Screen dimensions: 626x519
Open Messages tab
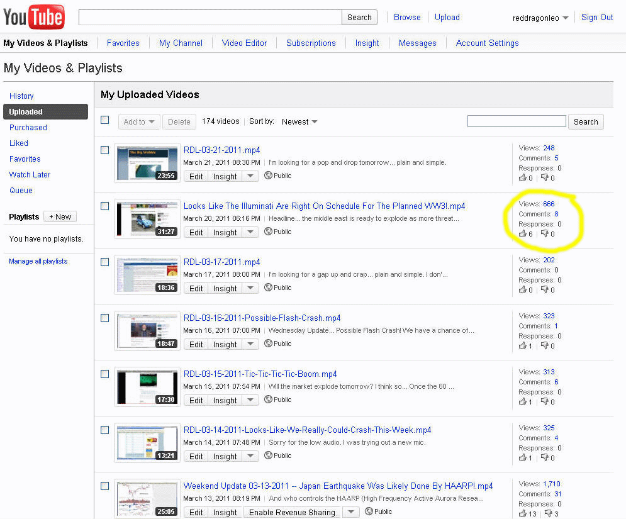pyautogui.click(x=418, y=43)
